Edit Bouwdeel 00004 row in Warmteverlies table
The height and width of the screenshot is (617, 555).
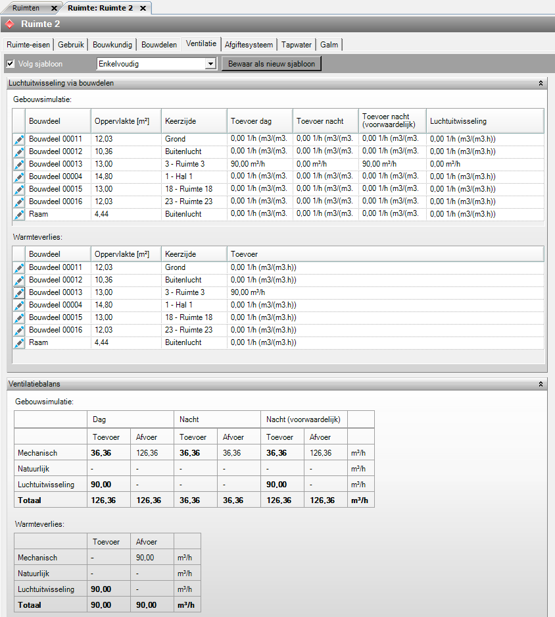coord(19,306)
